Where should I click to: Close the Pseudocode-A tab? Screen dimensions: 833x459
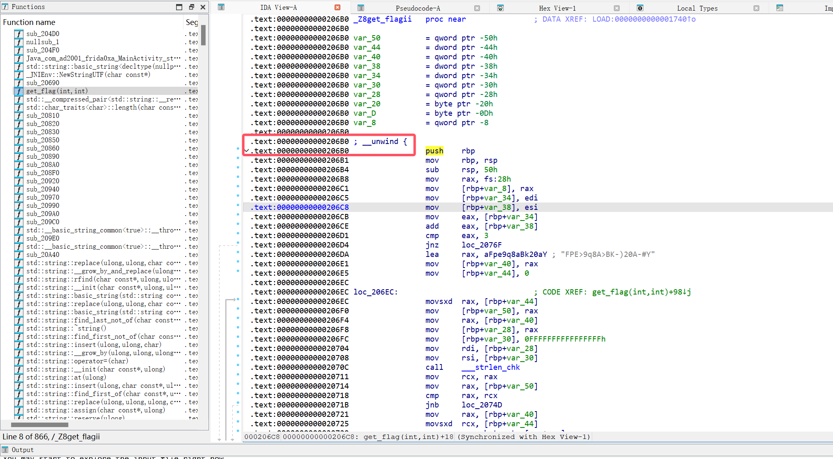coord(477,8)
